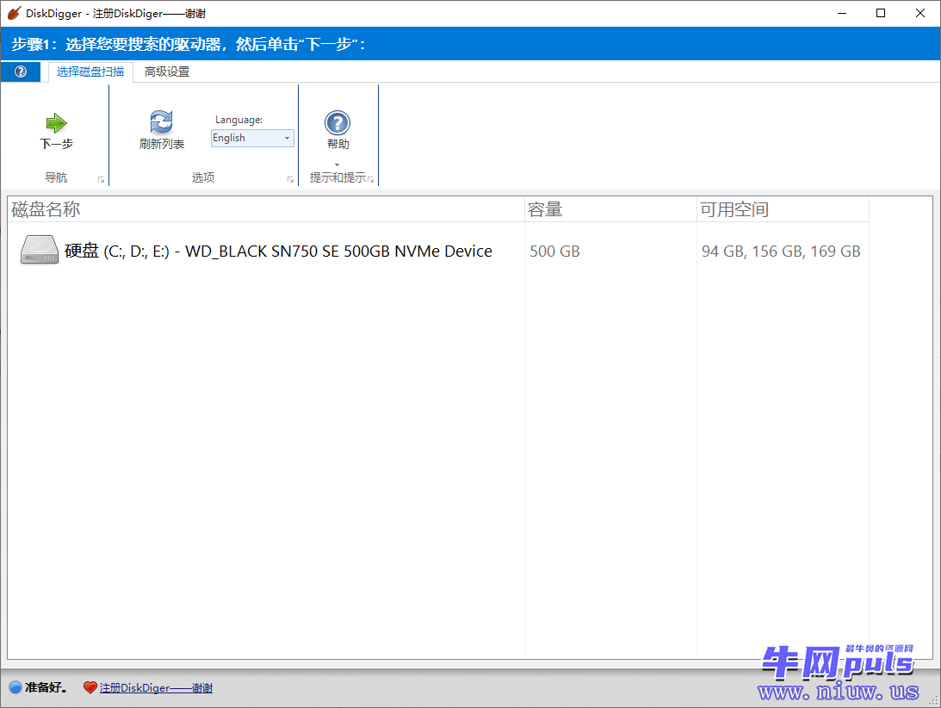Click the 刷新列表 button label
This screenshot has width=941, height=708.
162,144
